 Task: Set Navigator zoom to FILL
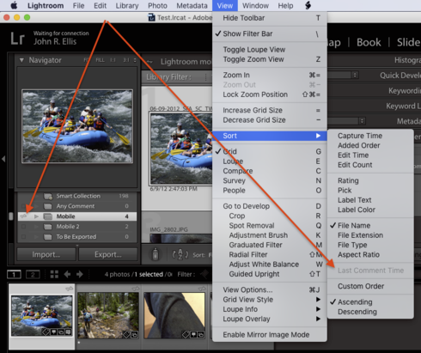tap(100, 60)
